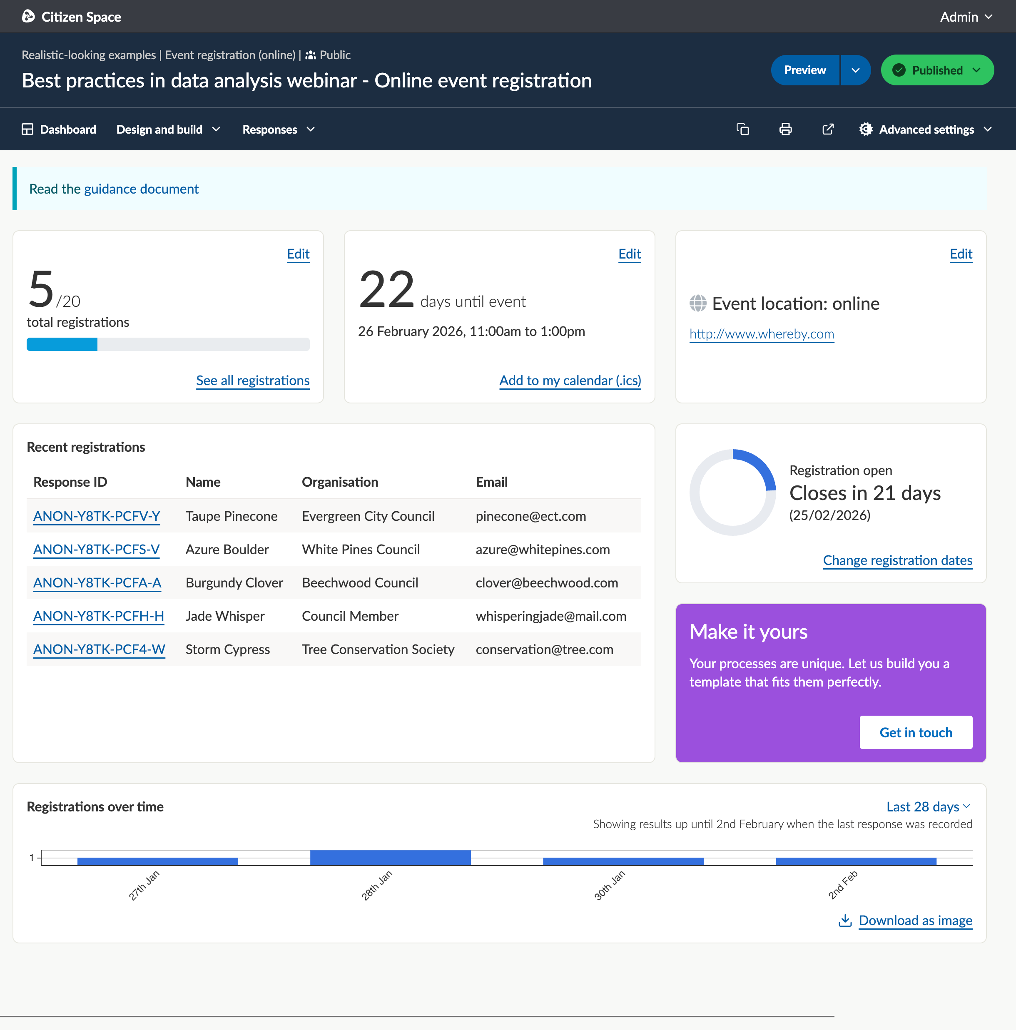
Task: Select the Dashboard grid icon
Action: (x=28, y=129)
